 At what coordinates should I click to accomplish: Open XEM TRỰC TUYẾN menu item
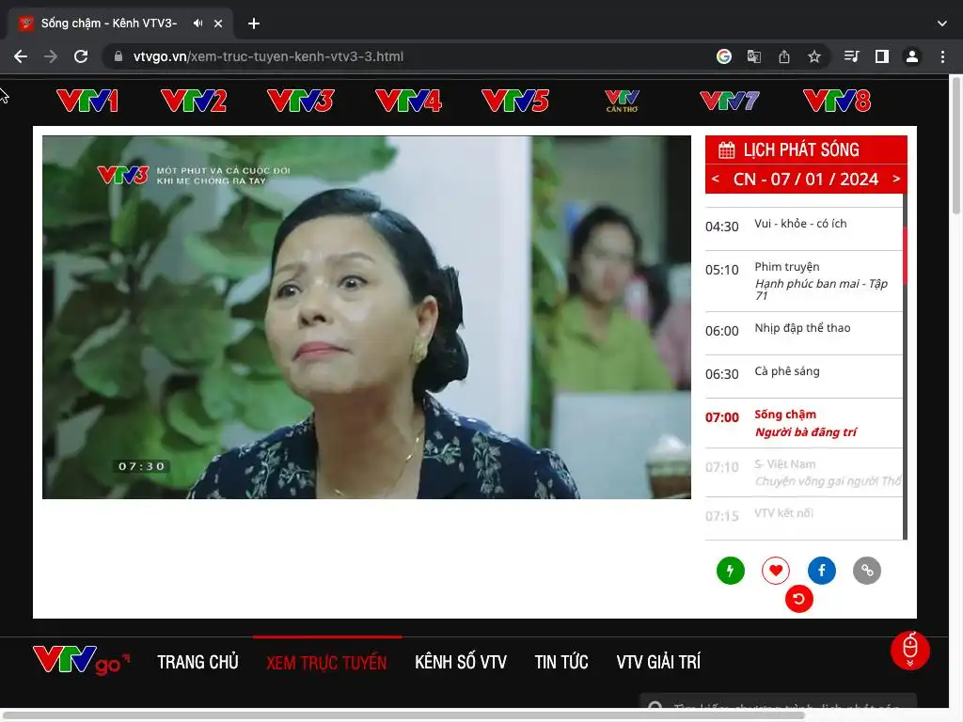coord(326,662)
